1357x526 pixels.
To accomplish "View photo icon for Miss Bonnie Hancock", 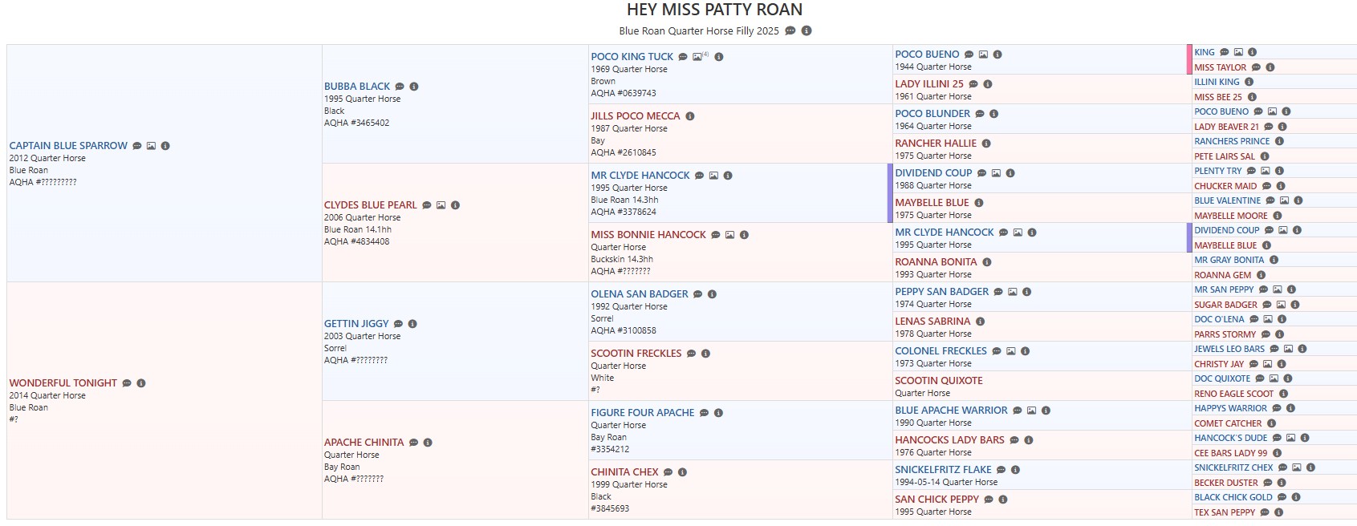I will tap(729, 235).
